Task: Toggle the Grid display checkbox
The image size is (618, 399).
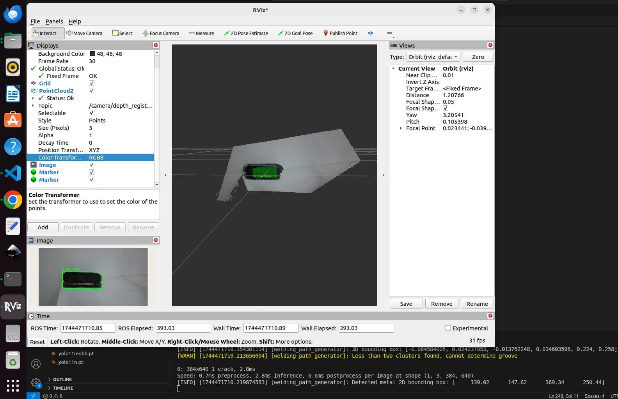Action: (92, 83)
